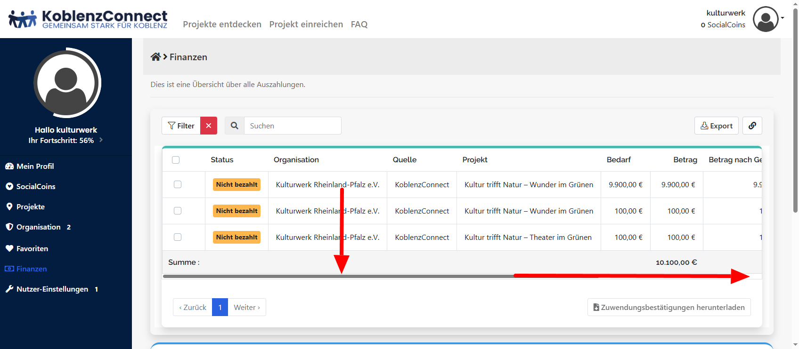Click the large sidebar profile picture
Screen dimensions: 799x349
pos(66,83)
